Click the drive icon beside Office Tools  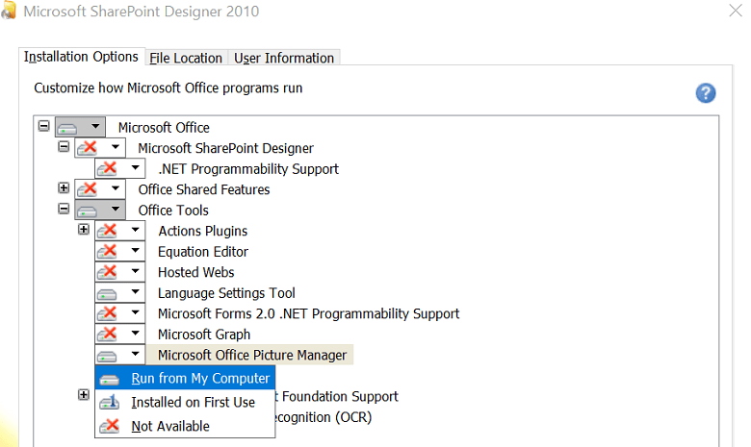click(x=88, y=211)
